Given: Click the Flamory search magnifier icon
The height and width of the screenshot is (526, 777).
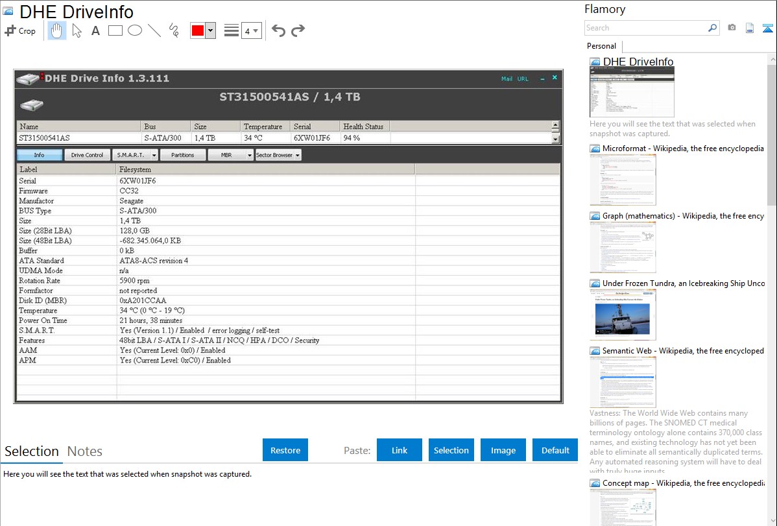Looking at the screenshot, I should 713,28.
